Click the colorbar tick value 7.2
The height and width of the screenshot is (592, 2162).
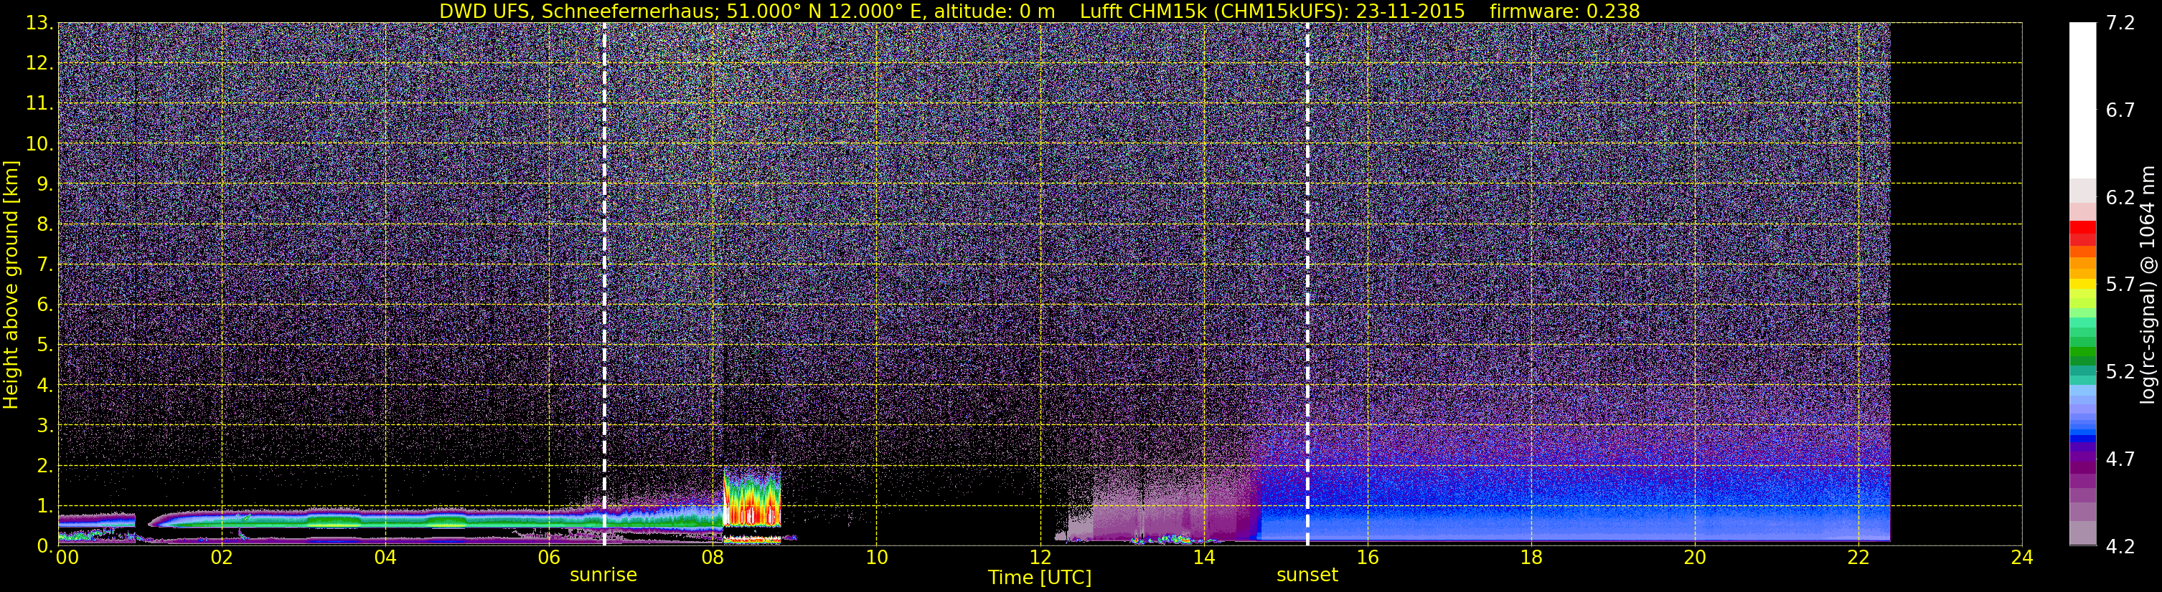click(x=2120, y=24)
